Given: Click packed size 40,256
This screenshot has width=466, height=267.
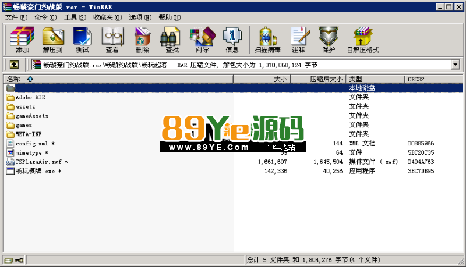Looking at the screenshot, I should click(x=333, y=171).
